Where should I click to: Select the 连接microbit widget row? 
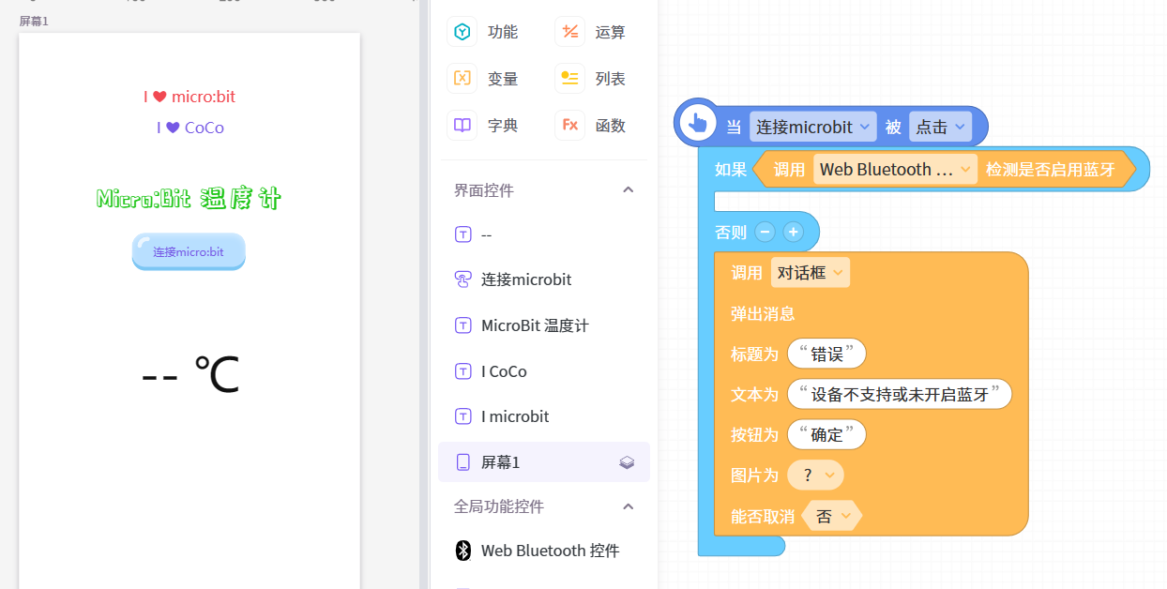pyautogui.click(x=544, y=279)
